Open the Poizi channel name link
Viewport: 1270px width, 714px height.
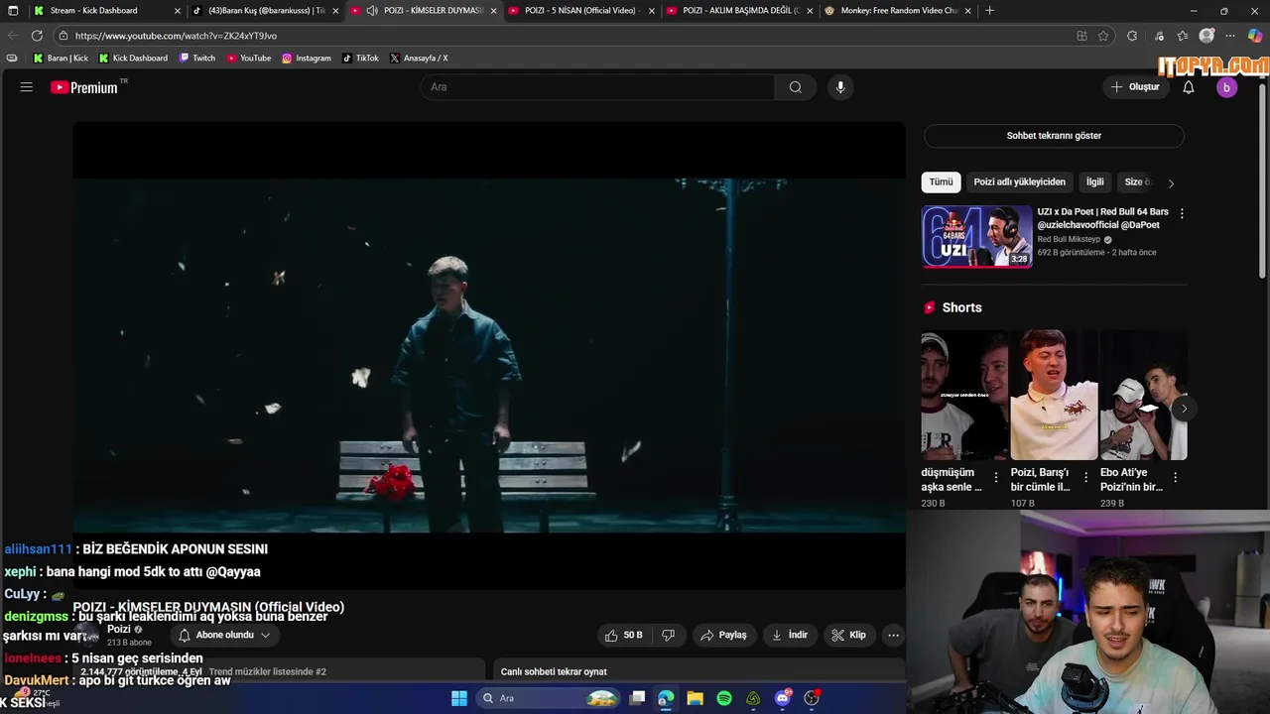[x=119, y=630]
